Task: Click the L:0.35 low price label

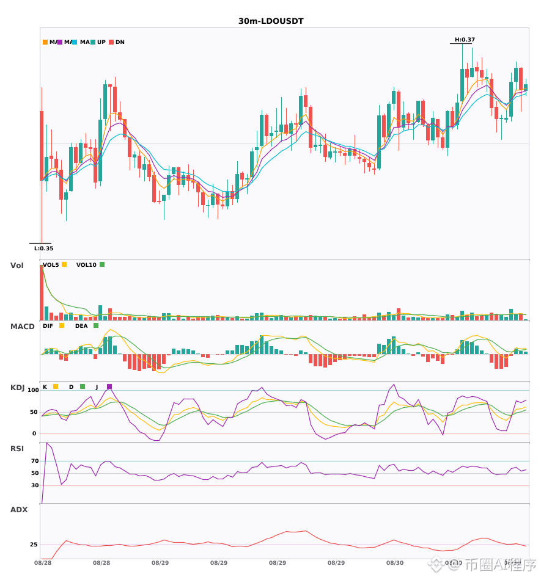Action: [x=43, y=248]
